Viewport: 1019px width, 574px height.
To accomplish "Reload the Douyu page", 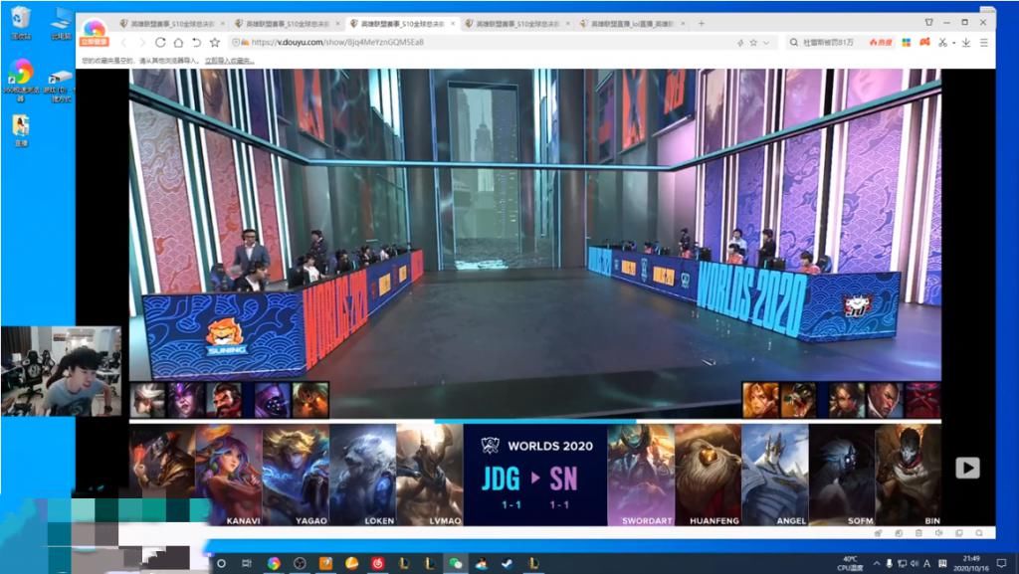I will (160, 42).
